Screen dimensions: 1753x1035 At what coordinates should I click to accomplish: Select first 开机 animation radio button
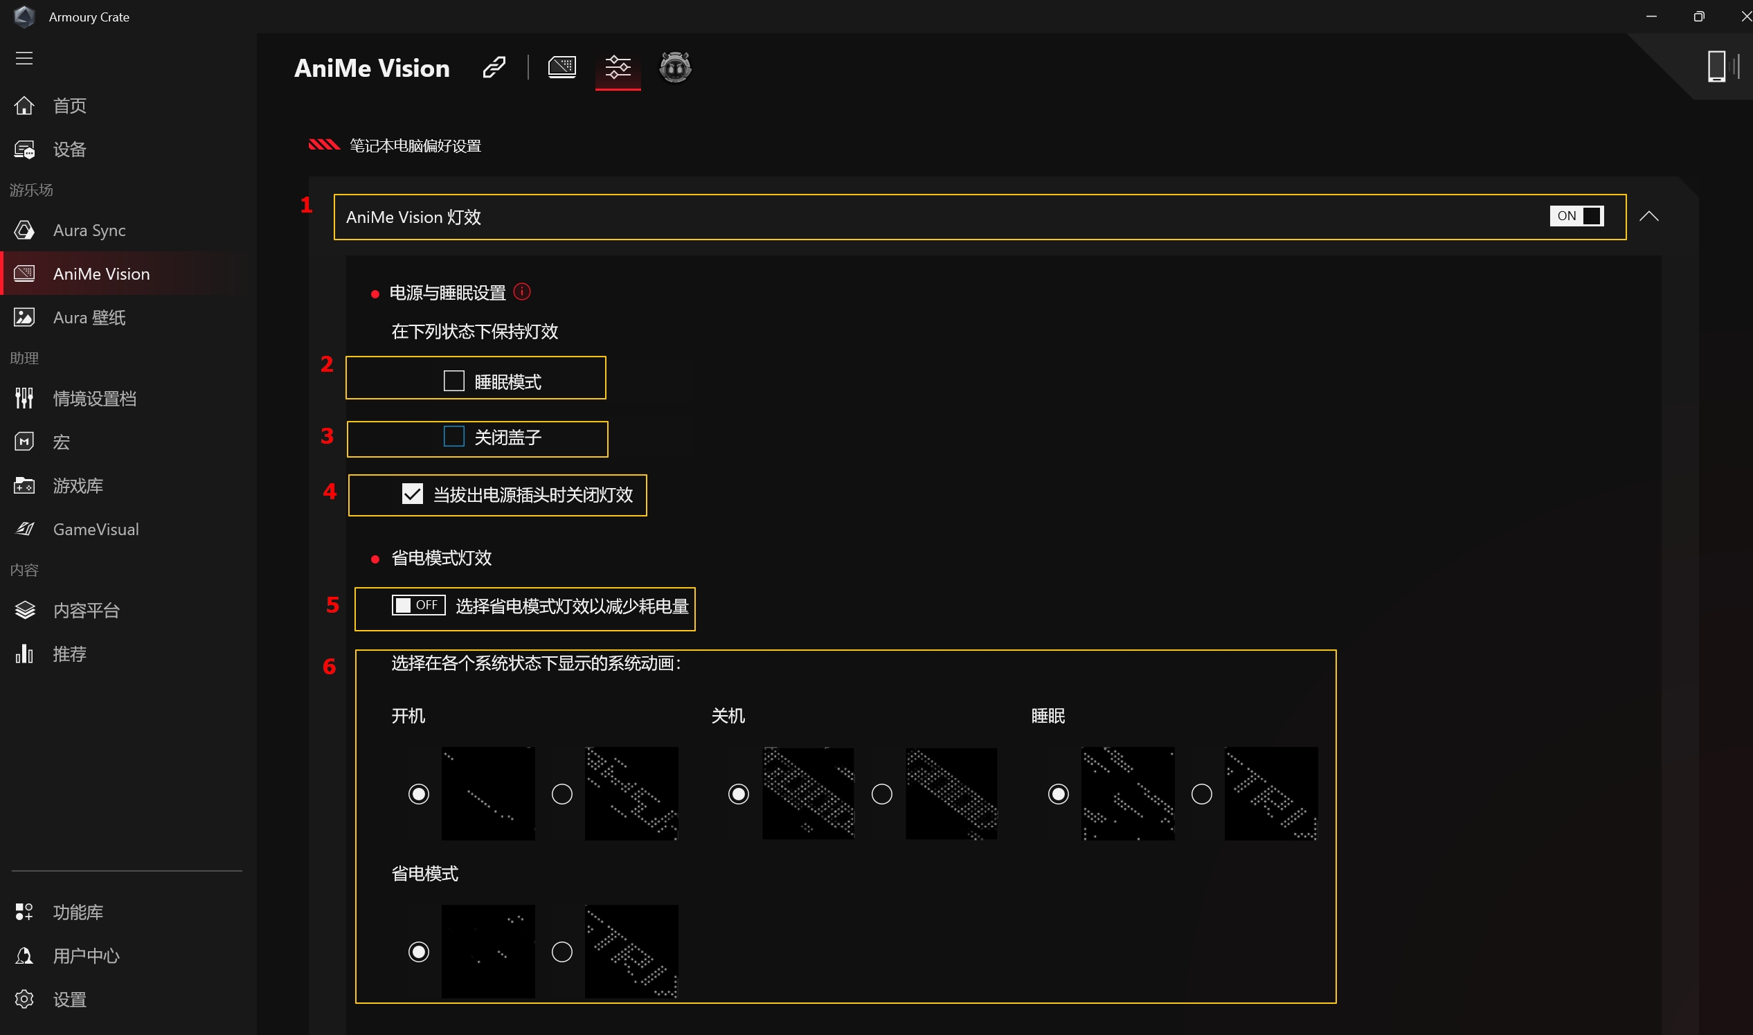pos(418,793)
